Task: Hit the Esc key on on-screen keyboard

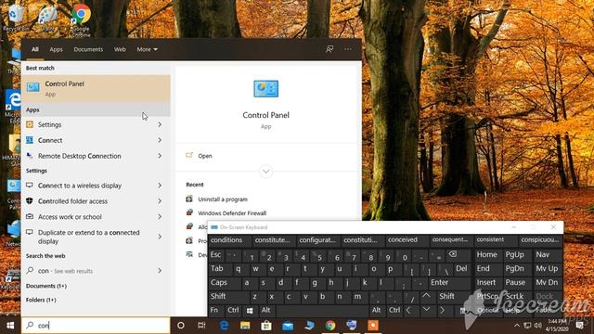Action: pyautogui.click(x=215, y=254)
